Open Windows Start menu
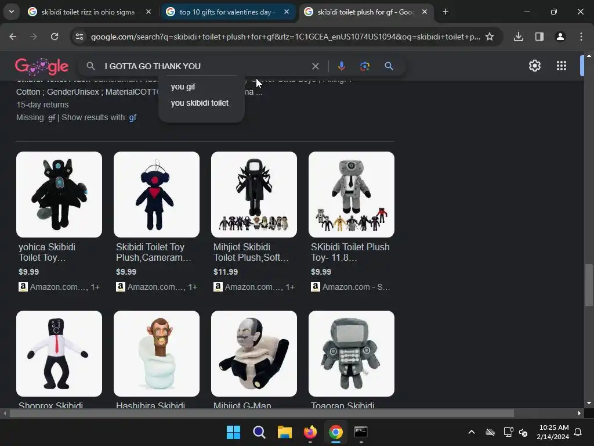594x446 pixels. tap(233, 432)
